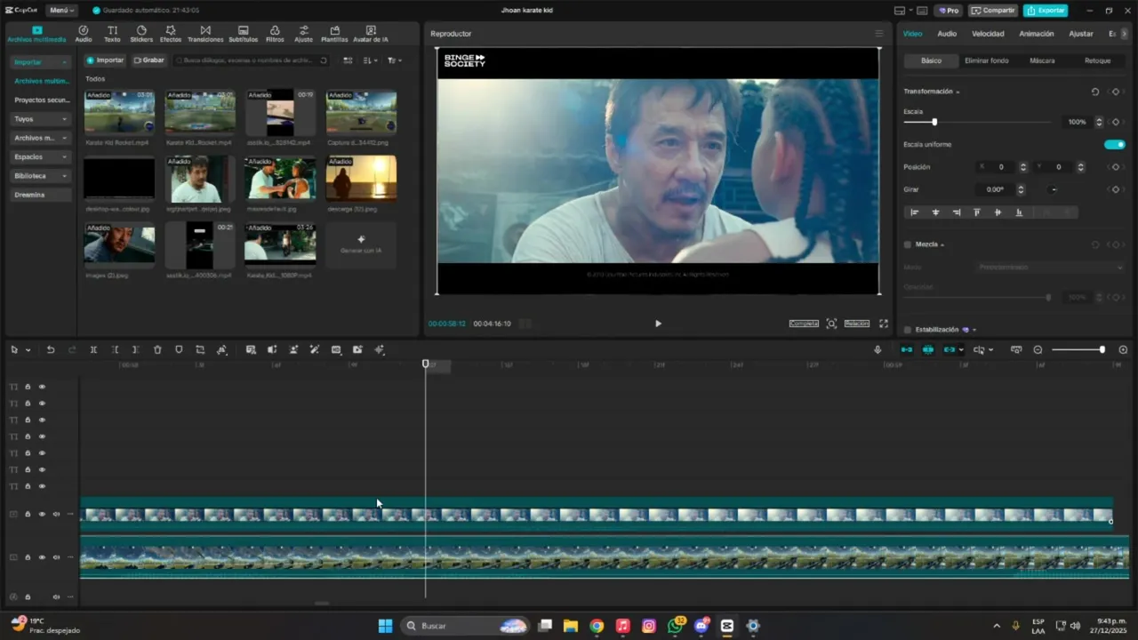This screenshot has height=640, width=1138.
Task: Enable the Mezcla checkbox
Action: tap(908, 244)
